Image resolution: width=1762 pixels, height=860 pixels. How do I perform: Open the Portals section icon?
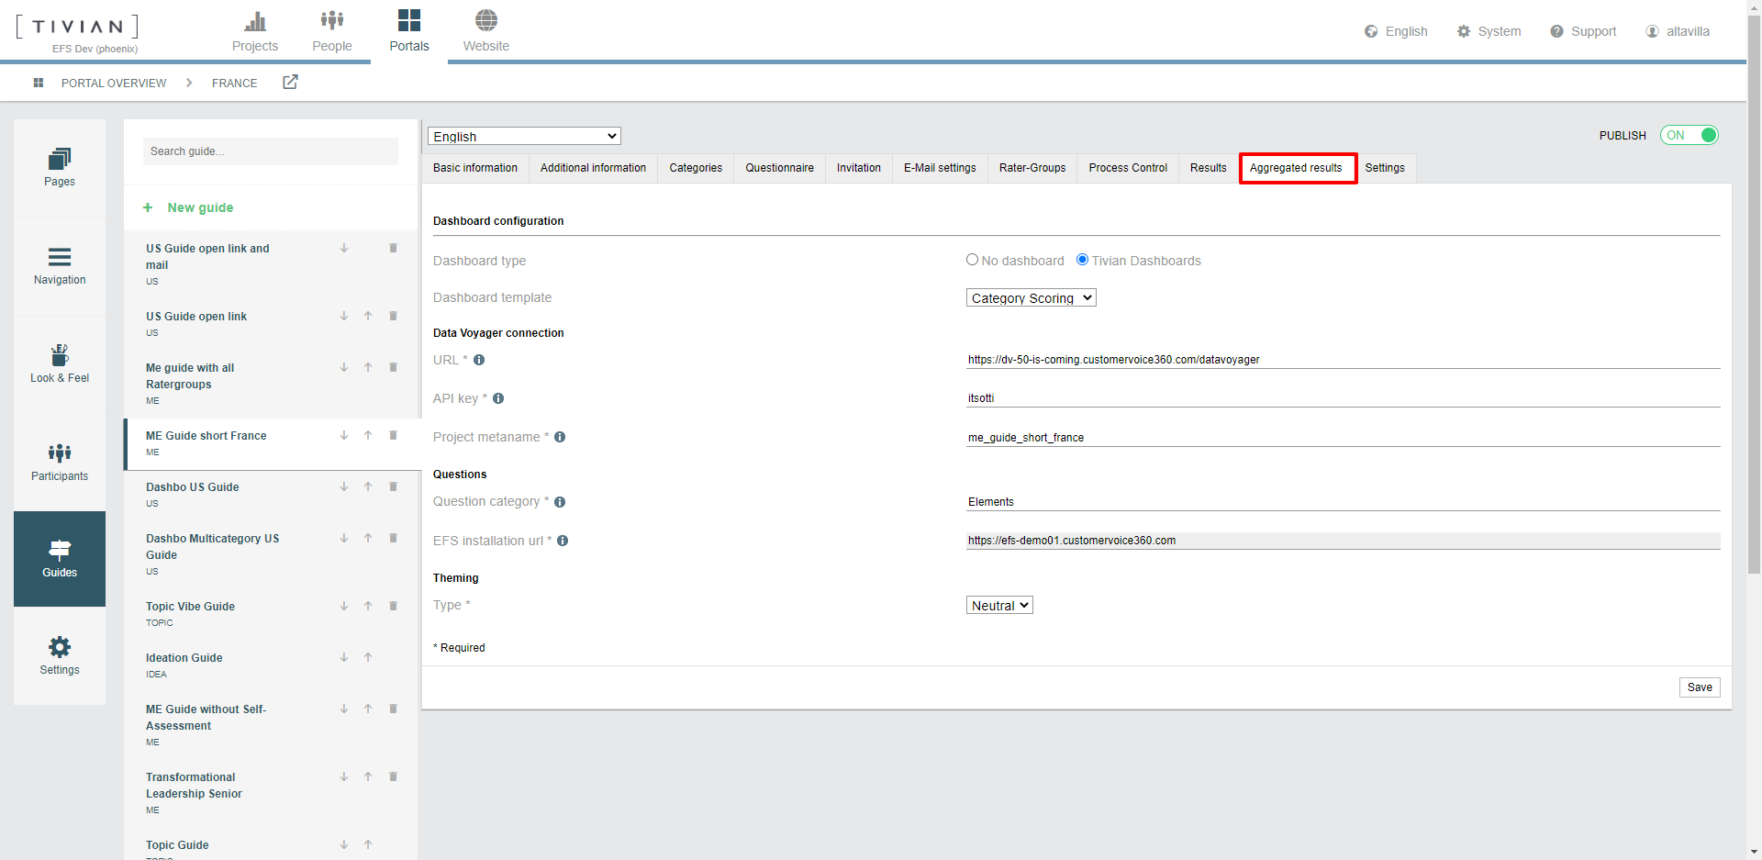409,20
